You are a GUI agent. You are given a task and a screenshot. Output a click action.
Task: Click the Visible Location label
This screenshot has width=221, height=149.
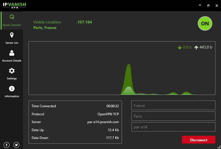click(47, 22)
